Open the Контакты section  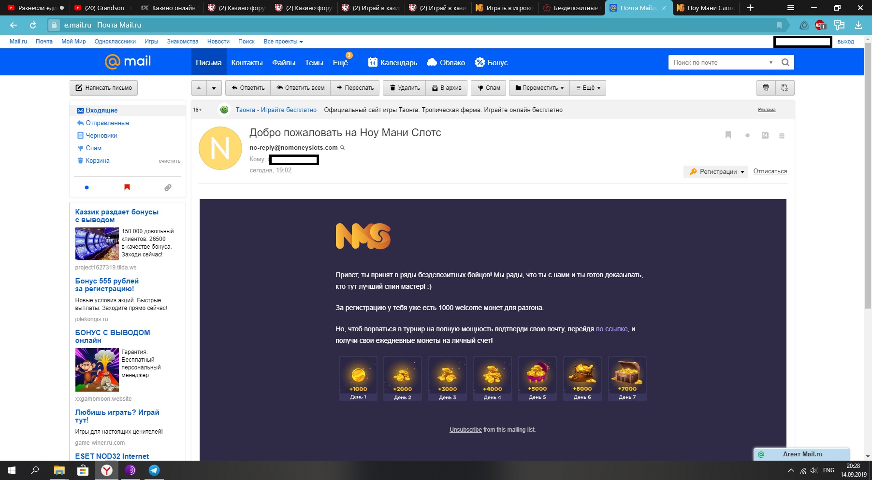coord(247,62)
